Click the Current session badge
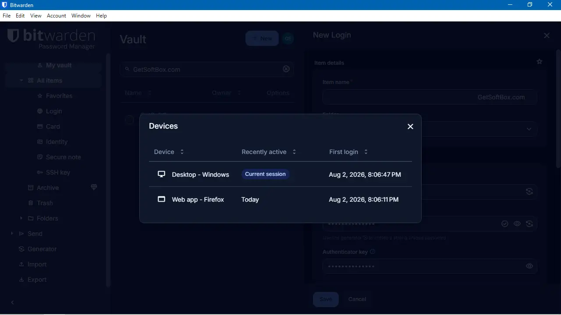Image resolution: width=561 pixels, height=315 pixels. tap(265, 174)
